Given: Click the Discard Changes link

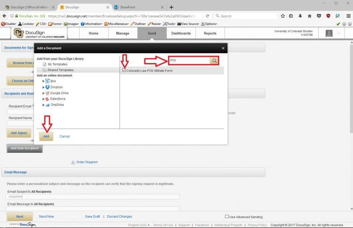Looking at the screenshot, I should coord(120,216).
